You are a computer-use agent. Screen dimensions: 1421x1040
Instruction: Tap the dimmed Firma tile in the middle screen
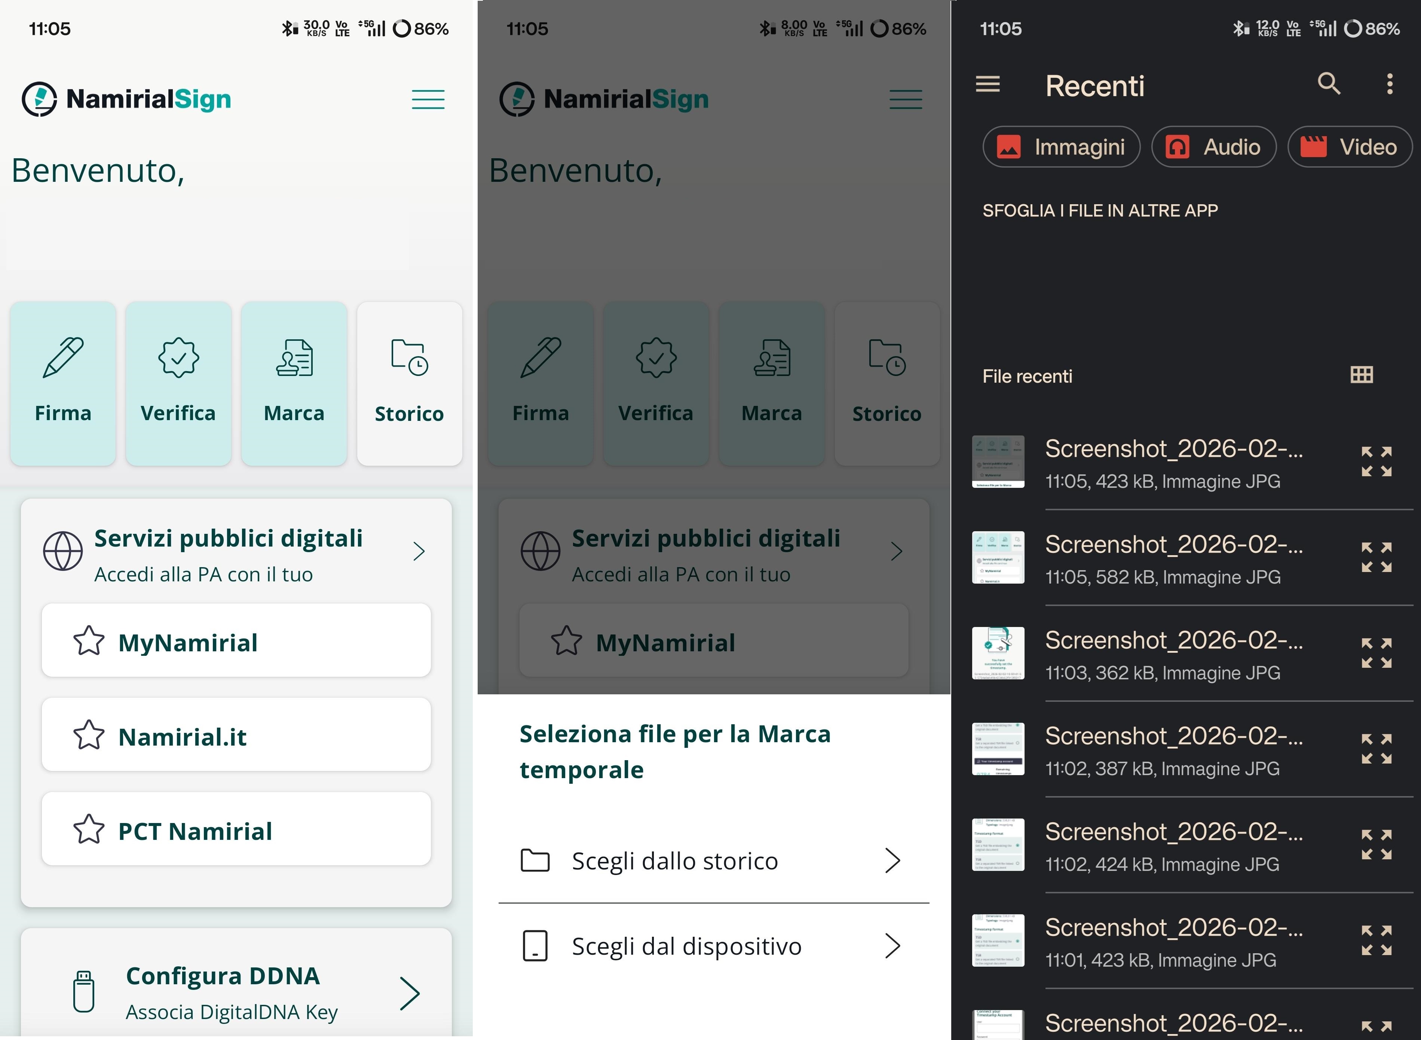[540, 383]
